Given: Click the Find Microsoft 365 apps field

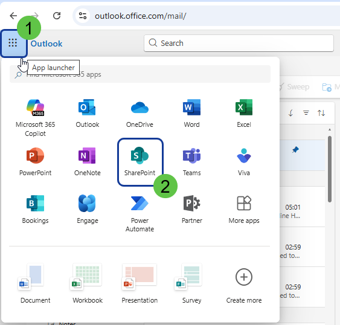Looking at the screenshot, I should [140, 74].
